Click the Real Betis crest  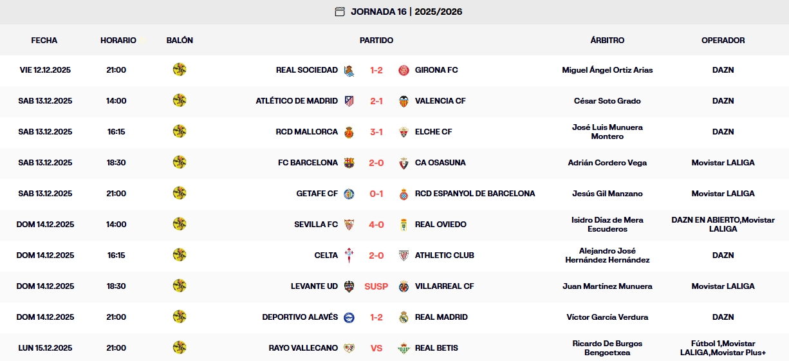tap(404, 348)
